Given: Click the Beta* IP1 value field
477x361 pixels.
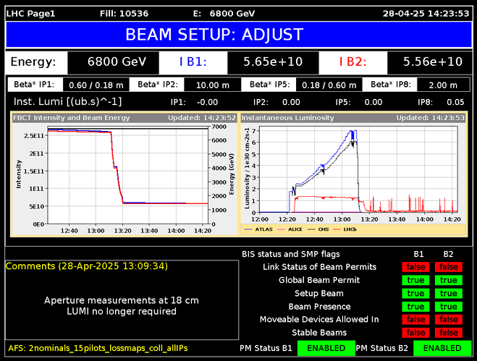Looking at the screenshot, I should coord(96,85).
